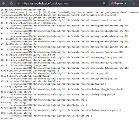This screenshot has width=139, height=127.
Task: Reload the page with the refresh icon
Action: [11, 3]
